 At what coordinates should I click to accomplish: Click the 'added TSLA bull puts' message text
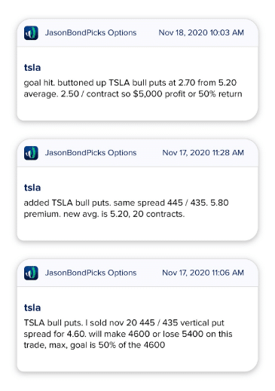pyautogui.click(x=126, y=208)
